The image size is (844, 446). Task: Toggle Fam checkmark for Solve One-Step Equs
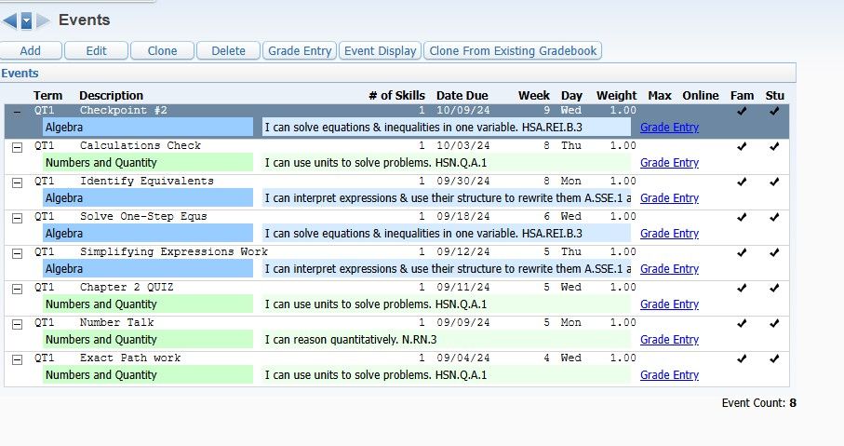pyautogui.click(x=741, y=217)
